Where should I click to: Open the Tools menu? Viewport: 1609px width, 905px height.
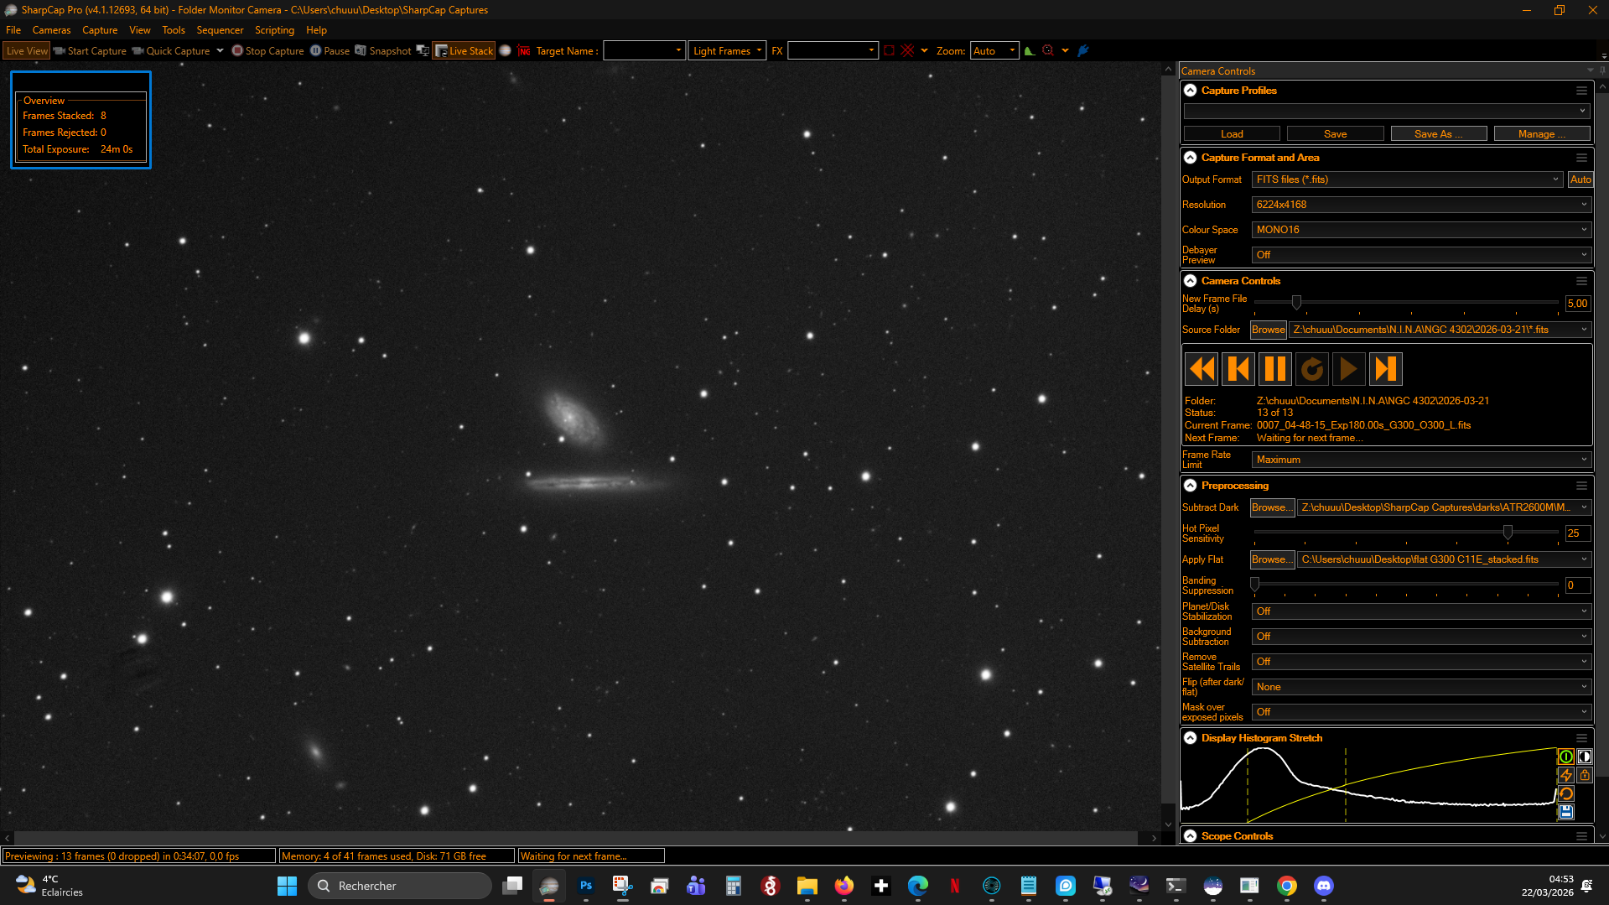coord(174,30)
